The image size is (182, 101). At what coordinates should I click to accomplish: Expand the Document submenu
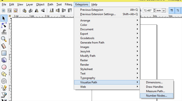coord(107,29)
